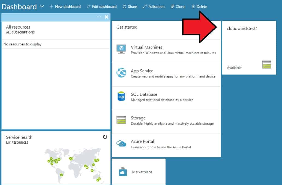Image resolution: width=282 pixels, height=185 pixels.
Task: Expand the Dashboard title dropdown chevron
Action: [41, 7]
